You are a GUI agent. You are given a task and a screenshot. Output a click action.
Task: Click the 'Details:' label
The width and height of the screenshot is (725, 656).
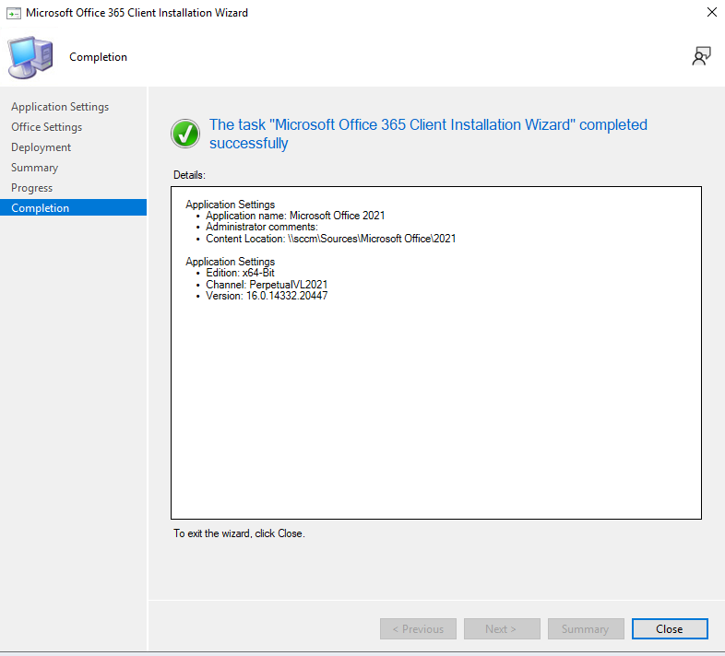point(189,175)
